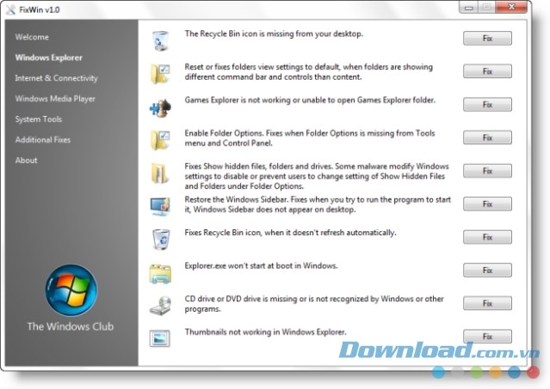This screenshot has height=389, width=550.
Task: Open Internet & Connectivity fixes
Action: [57, 78]
